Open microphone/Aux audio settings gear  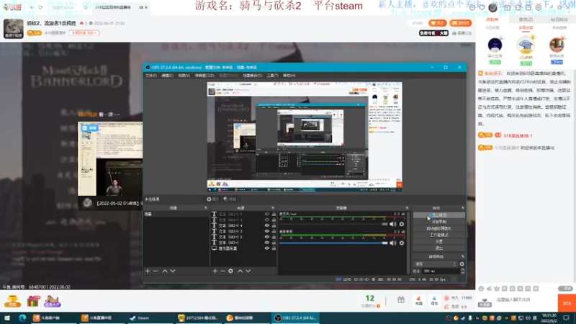tap(402, 224)
